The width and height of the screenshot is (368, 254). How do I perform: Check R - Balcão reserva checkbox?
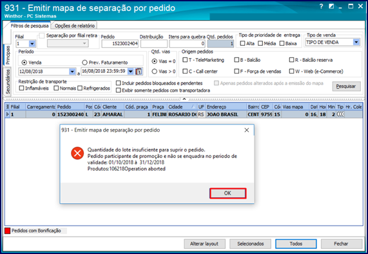pos(291,60)
